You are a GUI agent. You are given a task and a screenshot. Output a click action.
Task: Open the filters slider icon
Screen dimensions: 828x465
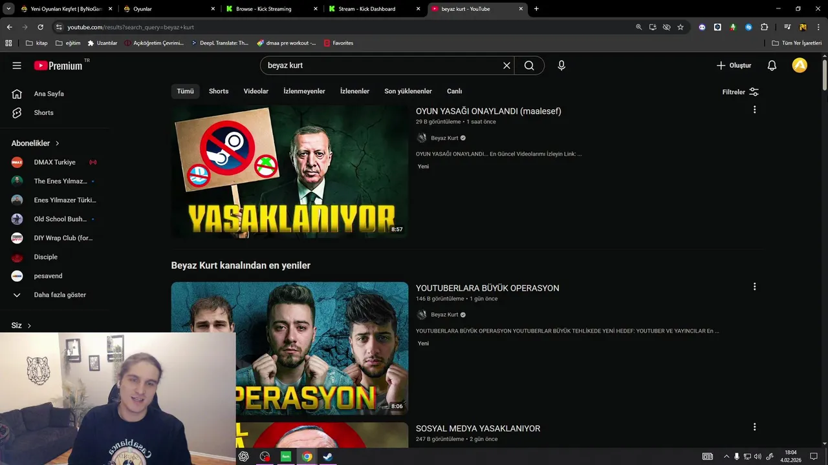(x=754, y=92)
